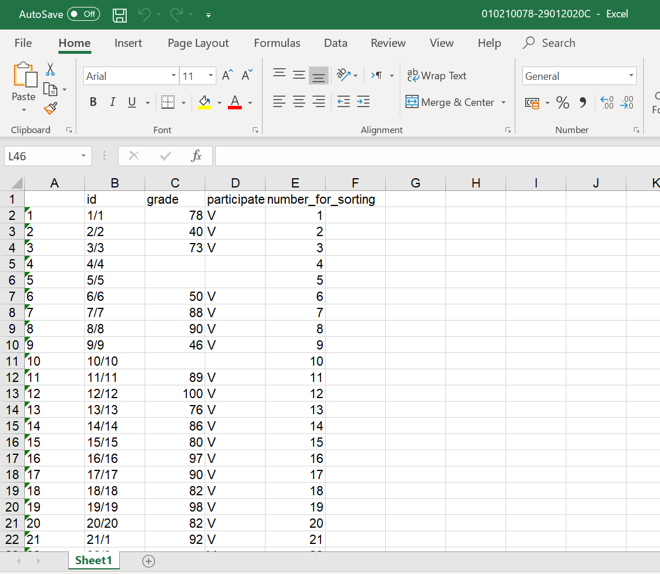The image size is (660, 574).
Task: Click the Merge & Center button
Action: point(449,102)
